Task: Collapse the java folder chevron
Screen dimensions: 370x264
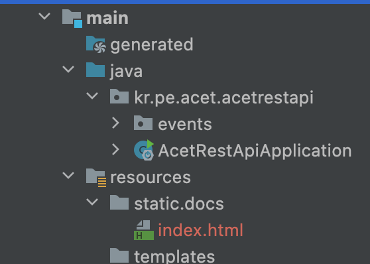Action: coord(68,69)
